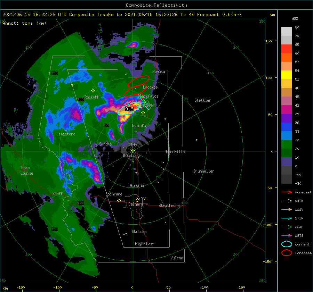313x292 pixels.
Task: Click the Innisfail city label
Action: (x=141, y=126)
